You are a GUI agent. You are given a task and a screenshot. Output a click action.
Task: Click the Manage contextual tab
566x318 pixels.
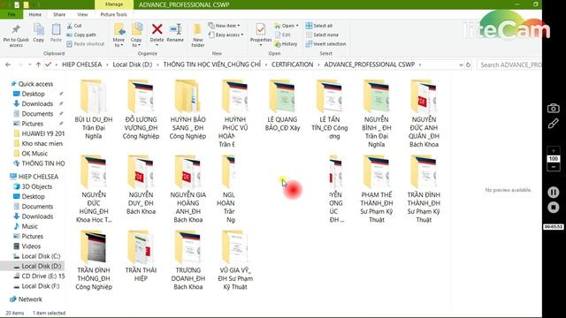coord(114,4)
